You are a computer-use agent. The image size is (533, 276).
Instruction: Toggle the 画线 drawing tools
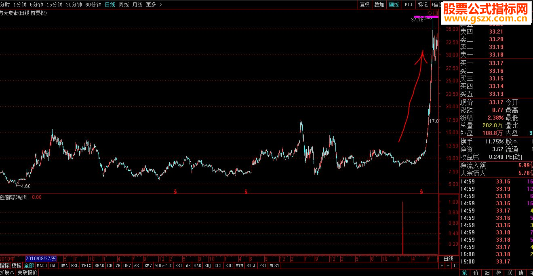394,4
